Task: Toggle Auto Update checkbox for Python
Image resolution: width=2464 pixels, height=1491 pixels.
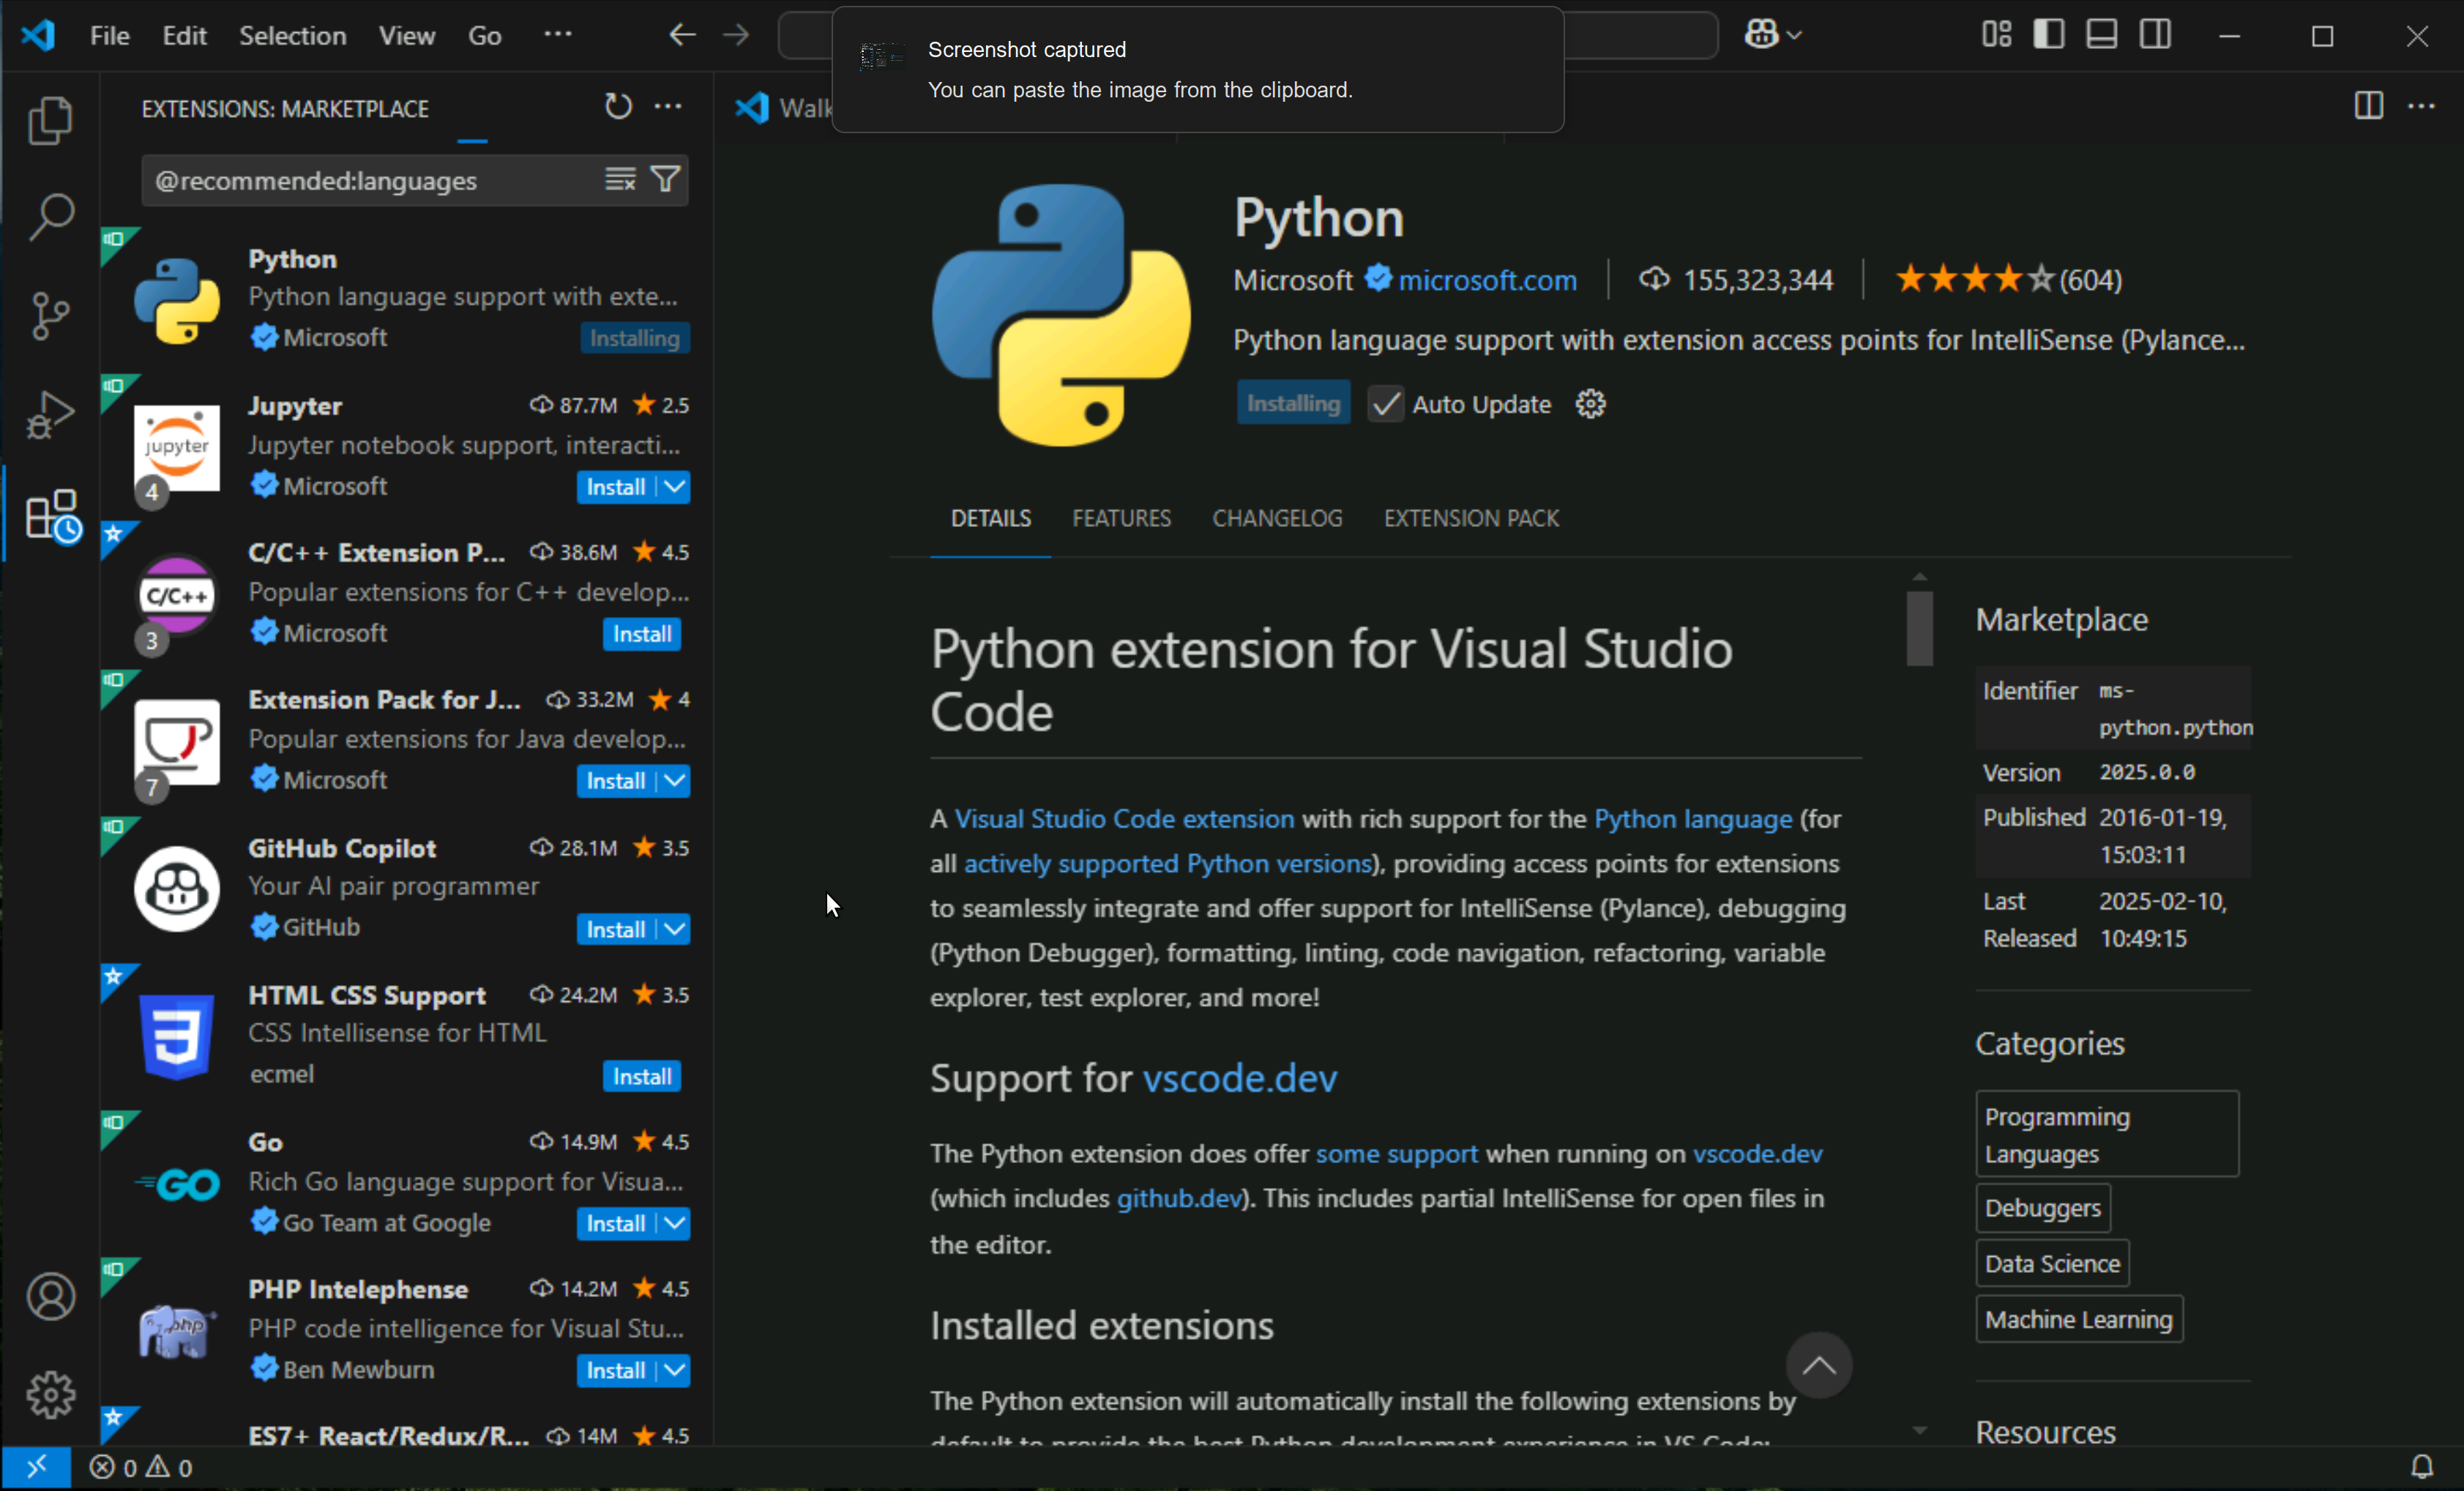Action: coord(1385,405)
